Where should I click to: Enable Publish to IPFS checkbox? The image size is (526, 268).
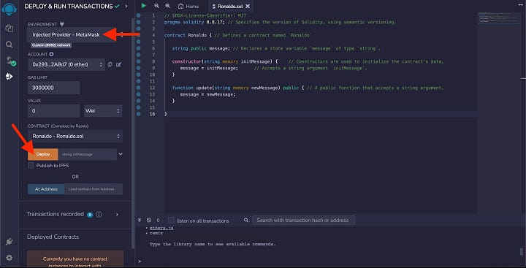(x=31, y=165)
